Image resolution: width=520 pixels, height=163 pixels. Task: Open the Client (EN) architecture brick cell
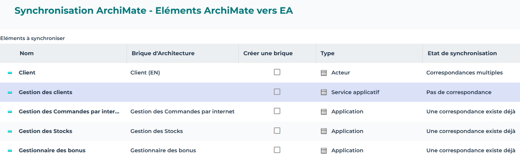click(145, 73)
